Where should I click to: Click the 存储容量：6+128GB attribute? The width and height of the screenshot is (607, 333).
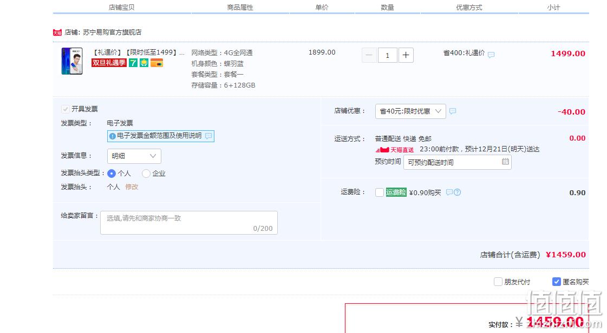tap(224, 85)
